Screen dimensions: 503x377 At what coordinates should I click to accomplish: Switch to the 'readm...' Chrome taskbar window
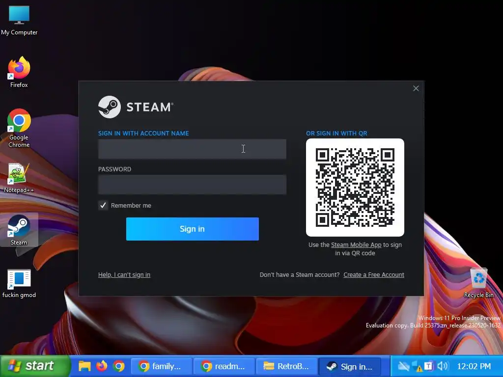pos(224,366)
